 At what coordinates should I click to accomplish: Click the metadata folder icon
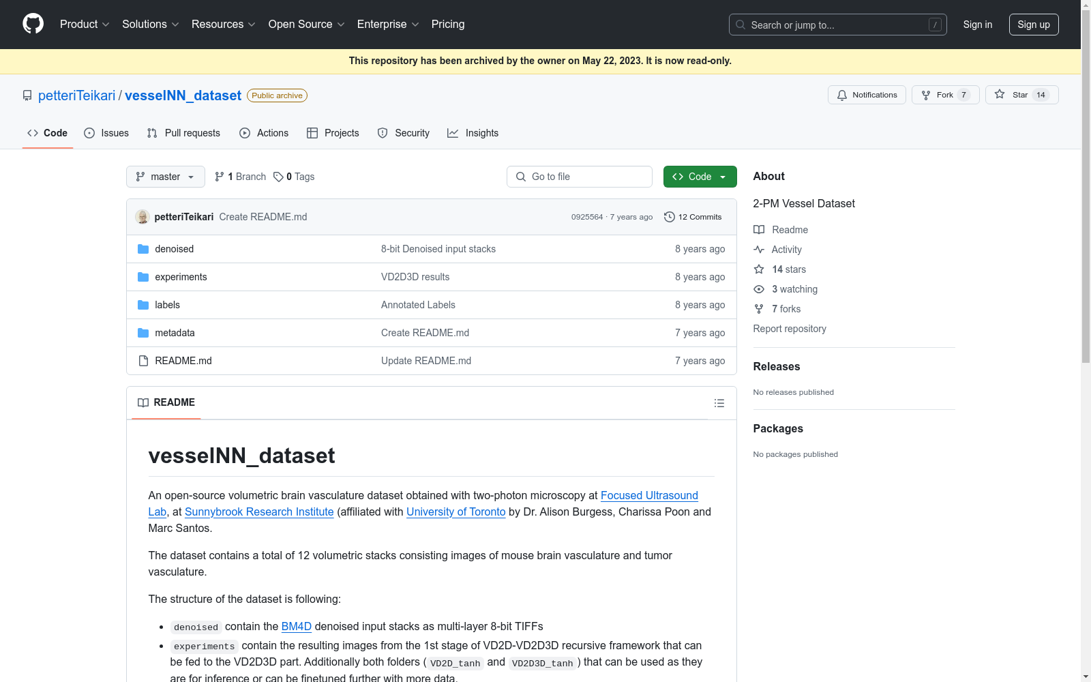tap(143, 333)
